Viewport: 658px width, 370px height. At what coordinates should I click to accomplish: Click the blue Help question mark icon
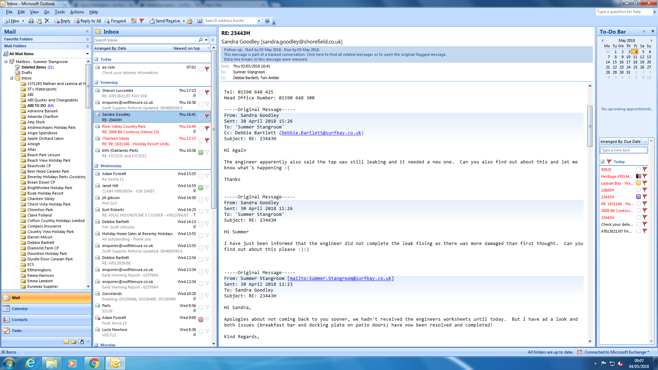pos(267,21)
